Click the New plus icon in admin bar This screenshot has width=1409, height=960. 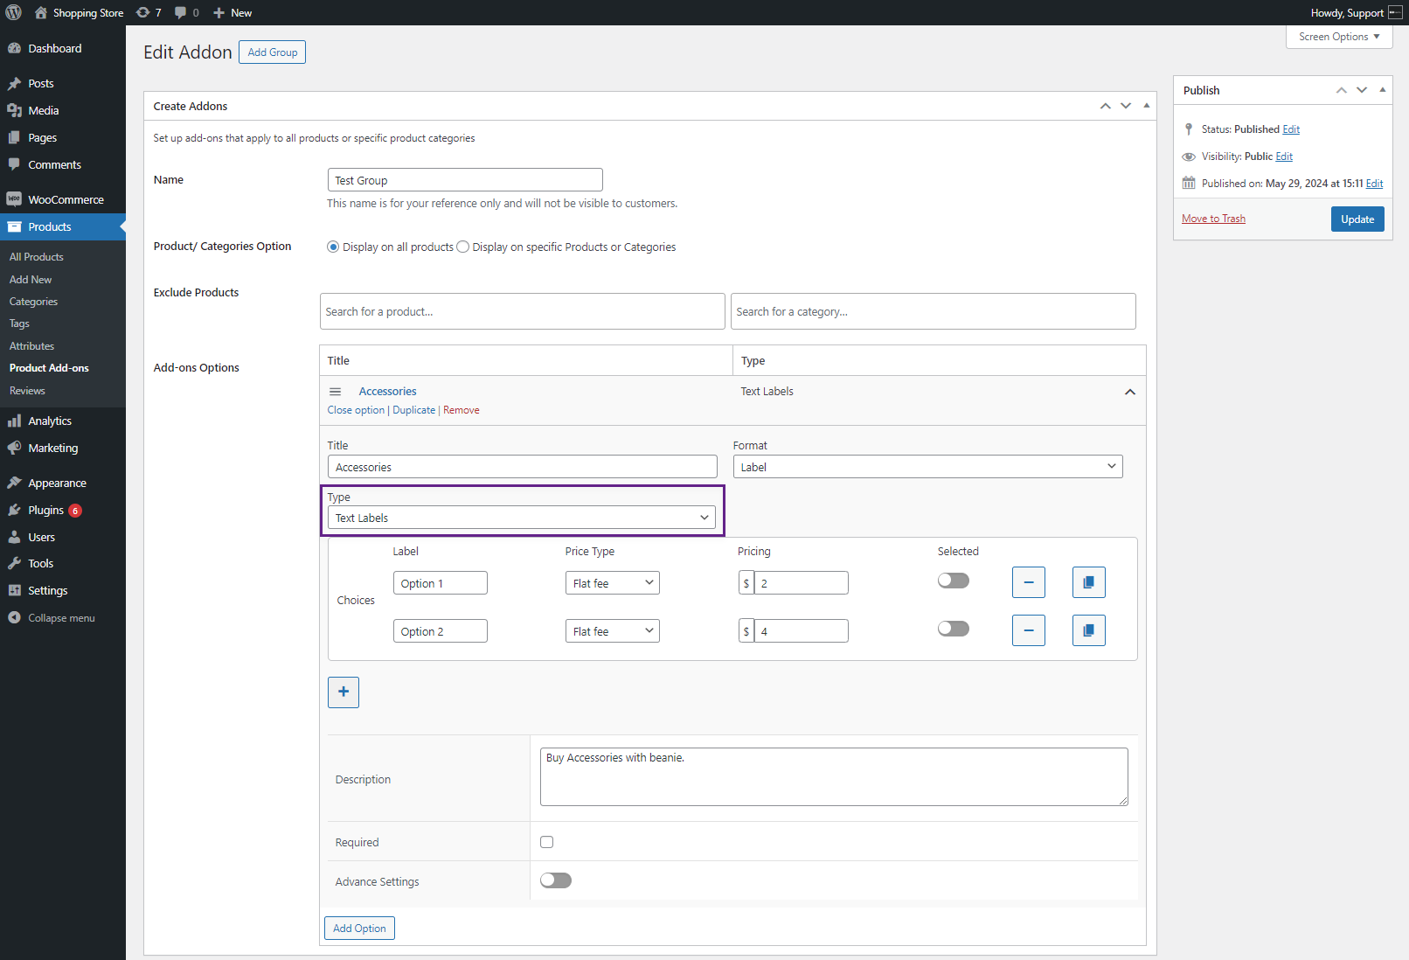point(219,12)
